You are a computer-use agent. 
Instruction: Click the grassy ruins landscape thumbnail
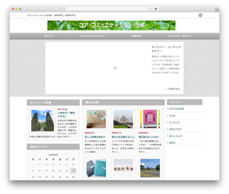point(150,168)
